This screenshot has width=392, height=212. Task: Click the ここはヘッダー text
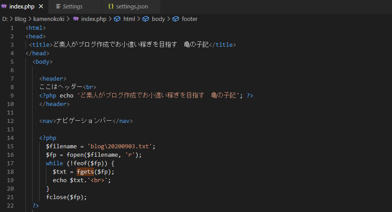[x=61, y=87]
